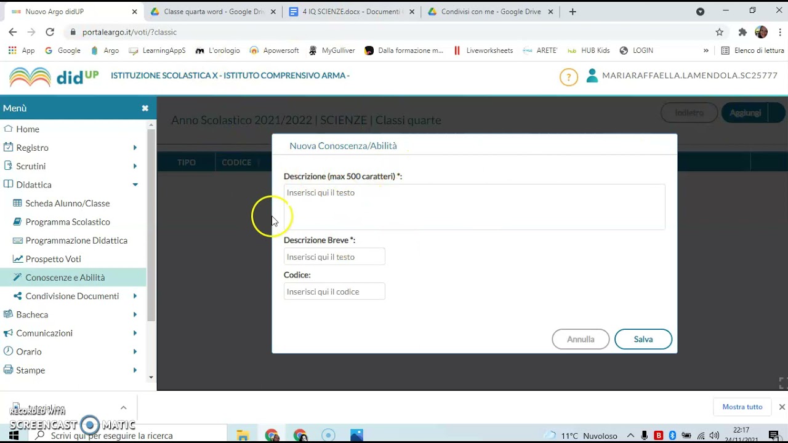
Task: Expand the Registro submenu arrow
Action: (135, 148)
